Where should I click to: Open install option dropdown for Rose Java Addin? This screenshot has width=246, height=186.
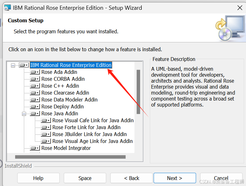35,113
